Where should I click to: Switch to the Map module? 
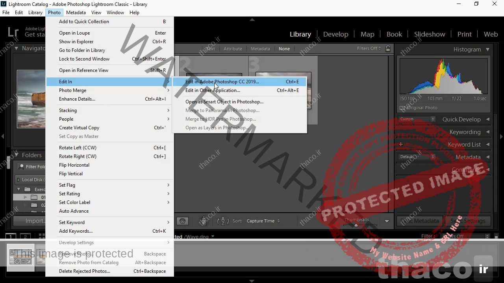pyautogui.click(x=367, y=34)
